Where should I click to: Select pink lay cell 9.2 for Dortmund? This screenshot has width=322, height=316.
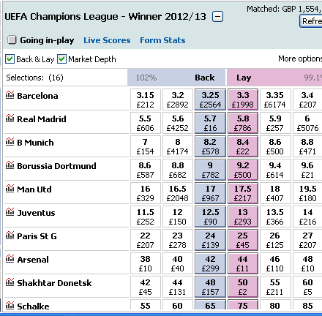tap(243, 170)
